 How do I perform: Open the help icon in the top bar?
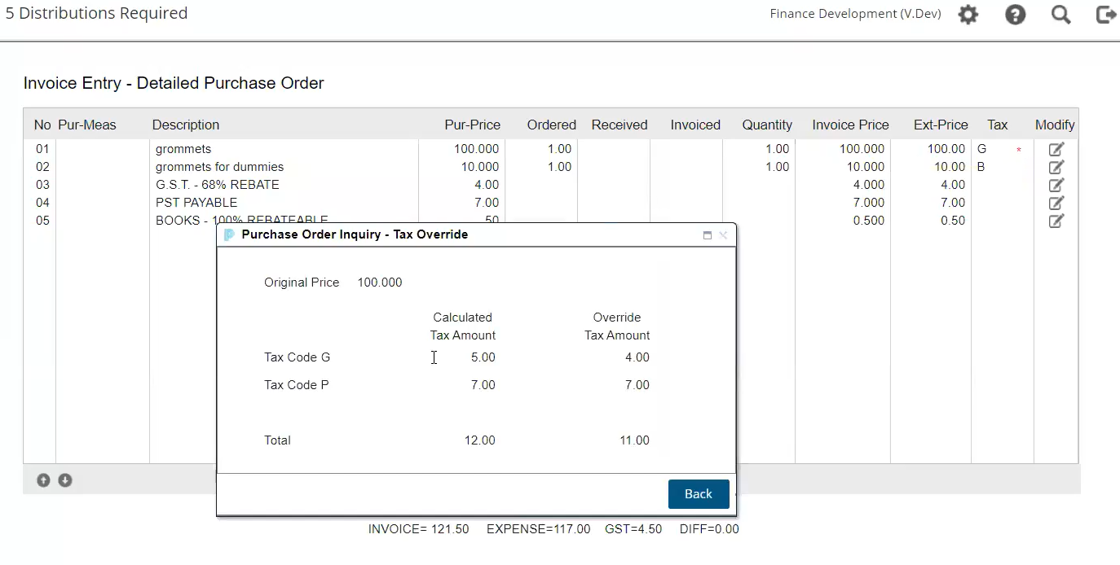pos(1015,14)
